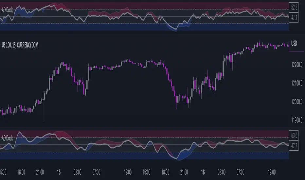Click the first 07:00 time axis label
305x180 pixels.
pos(96,172)
